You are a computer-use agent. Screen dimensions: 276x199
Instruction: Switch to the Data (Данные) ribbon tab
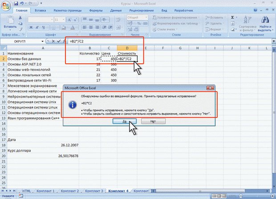pyautogui.click(x=116, y=9)
